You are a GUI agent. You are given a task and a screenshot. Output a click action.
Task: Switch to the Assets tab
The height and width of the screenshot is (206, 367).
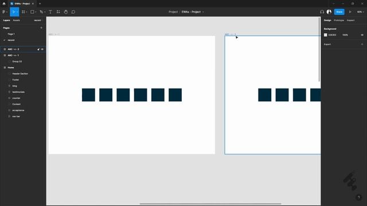point(17,21)
